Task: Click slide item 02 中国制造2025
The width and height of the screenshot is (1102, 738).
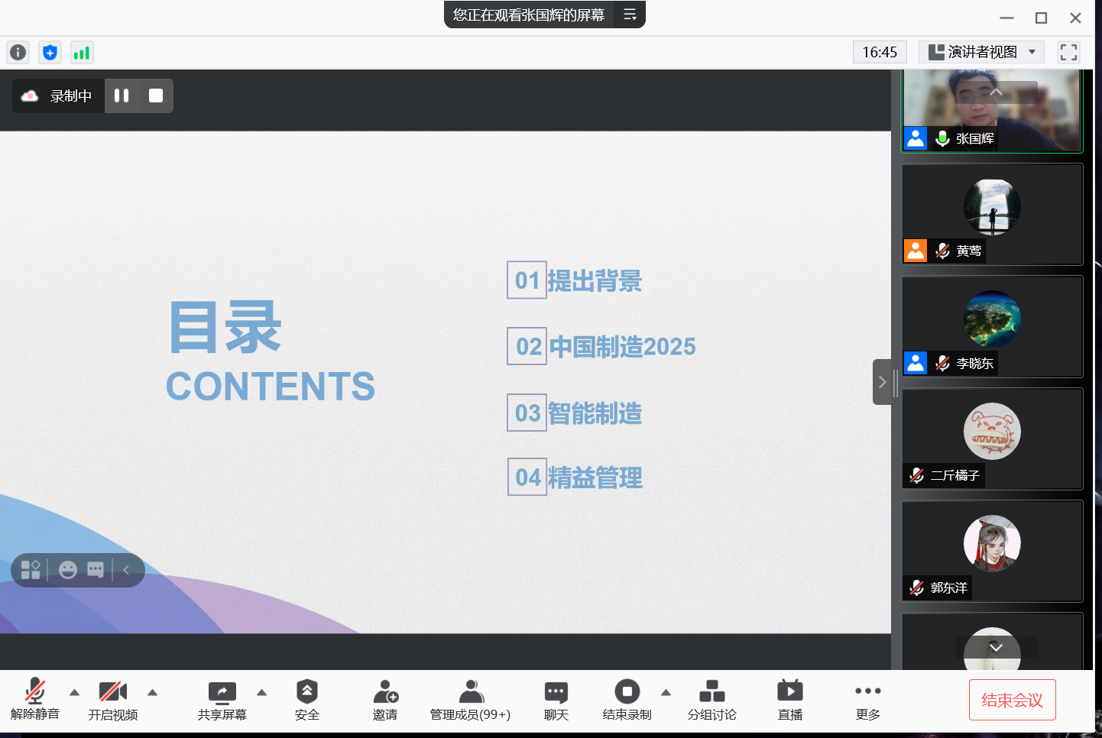Action: click(601, 346)
